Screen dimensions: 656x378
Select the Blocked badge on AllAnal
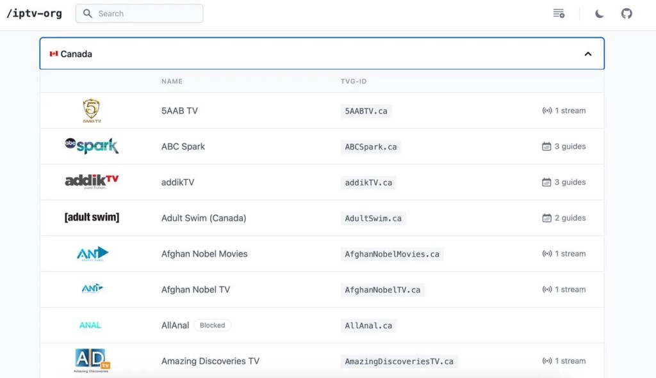tap(212, 326)
